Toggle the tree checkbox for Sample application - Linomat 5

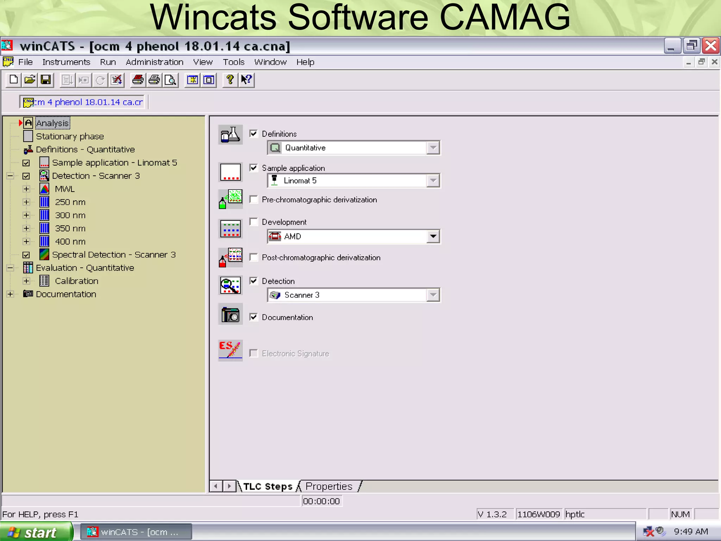pos(26,163)
